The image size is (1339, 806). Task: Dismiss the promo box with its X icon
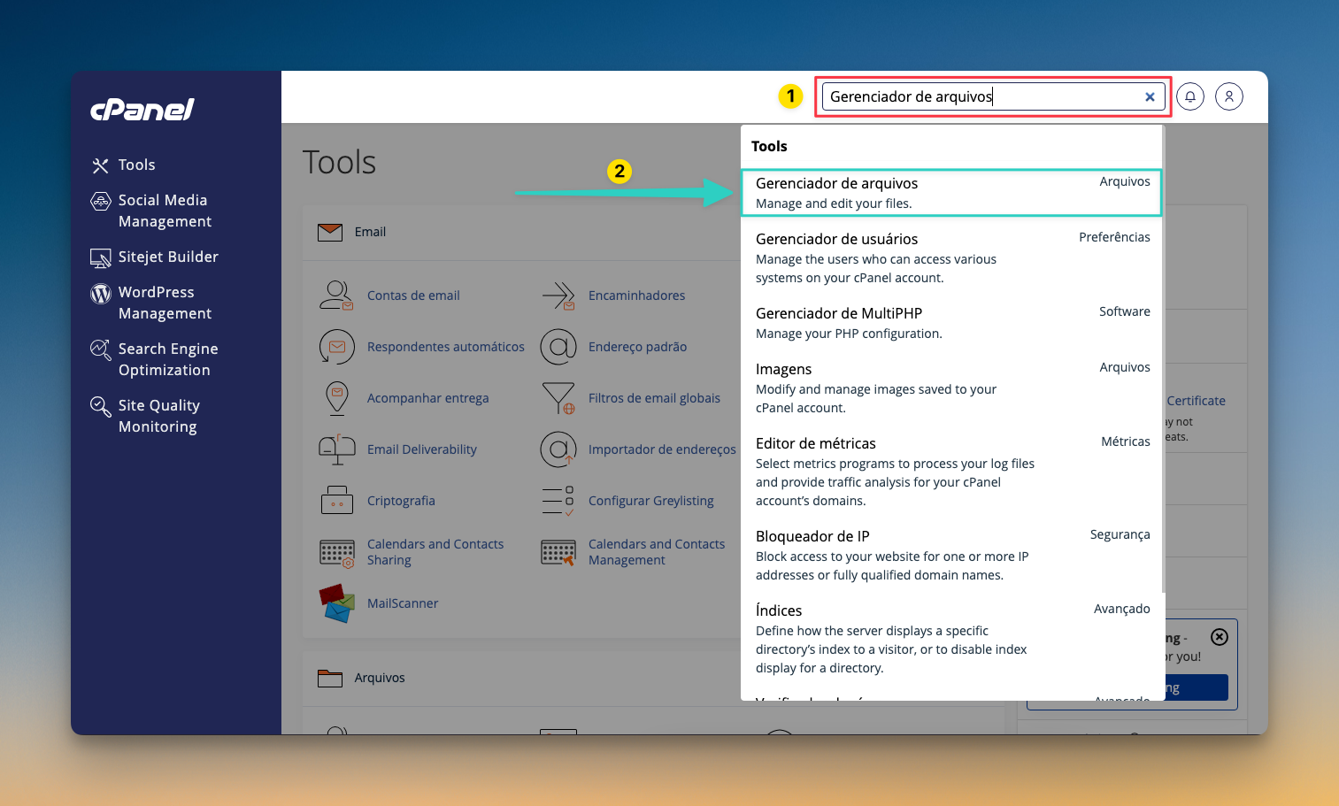[1220, 637]
